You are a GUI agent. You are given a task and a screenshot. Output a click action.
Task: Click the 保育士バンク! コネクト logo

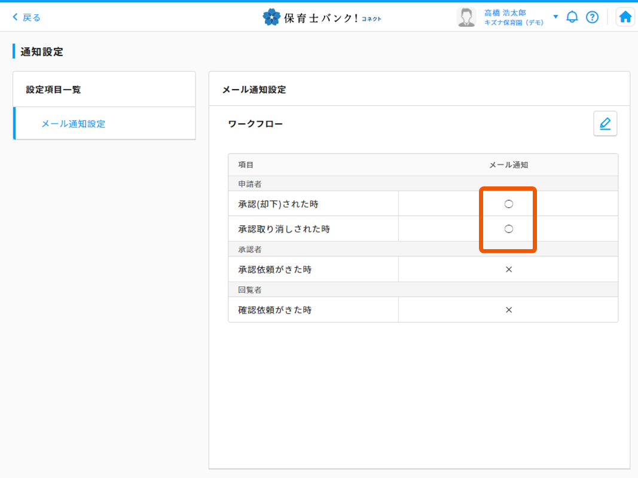[322, 17]
